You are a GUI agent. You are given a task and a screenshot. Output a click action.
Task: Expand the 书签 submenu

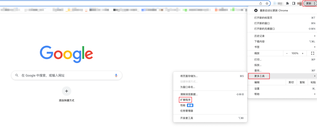tap(282, 47)
